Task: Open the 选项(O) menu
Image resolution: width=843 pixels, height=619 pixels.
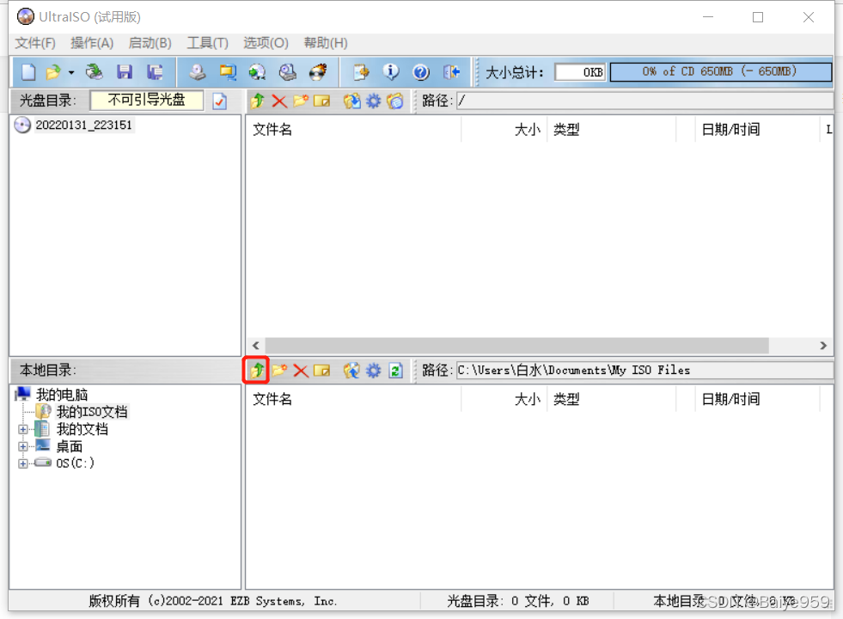Action: [x=266, y=43]
